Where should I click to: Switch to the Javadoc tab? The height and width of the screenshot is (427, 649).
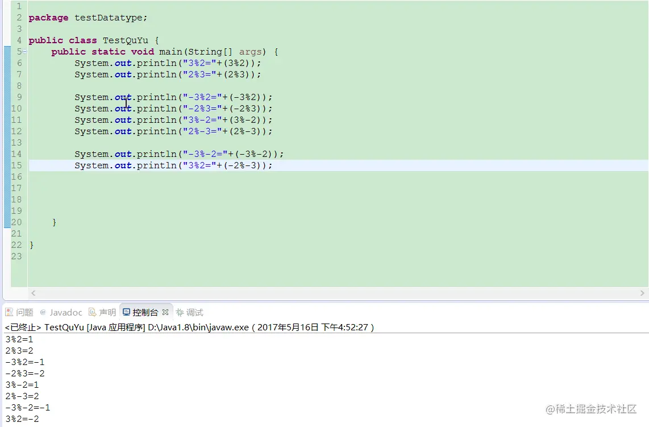click(x=61, y=312)
